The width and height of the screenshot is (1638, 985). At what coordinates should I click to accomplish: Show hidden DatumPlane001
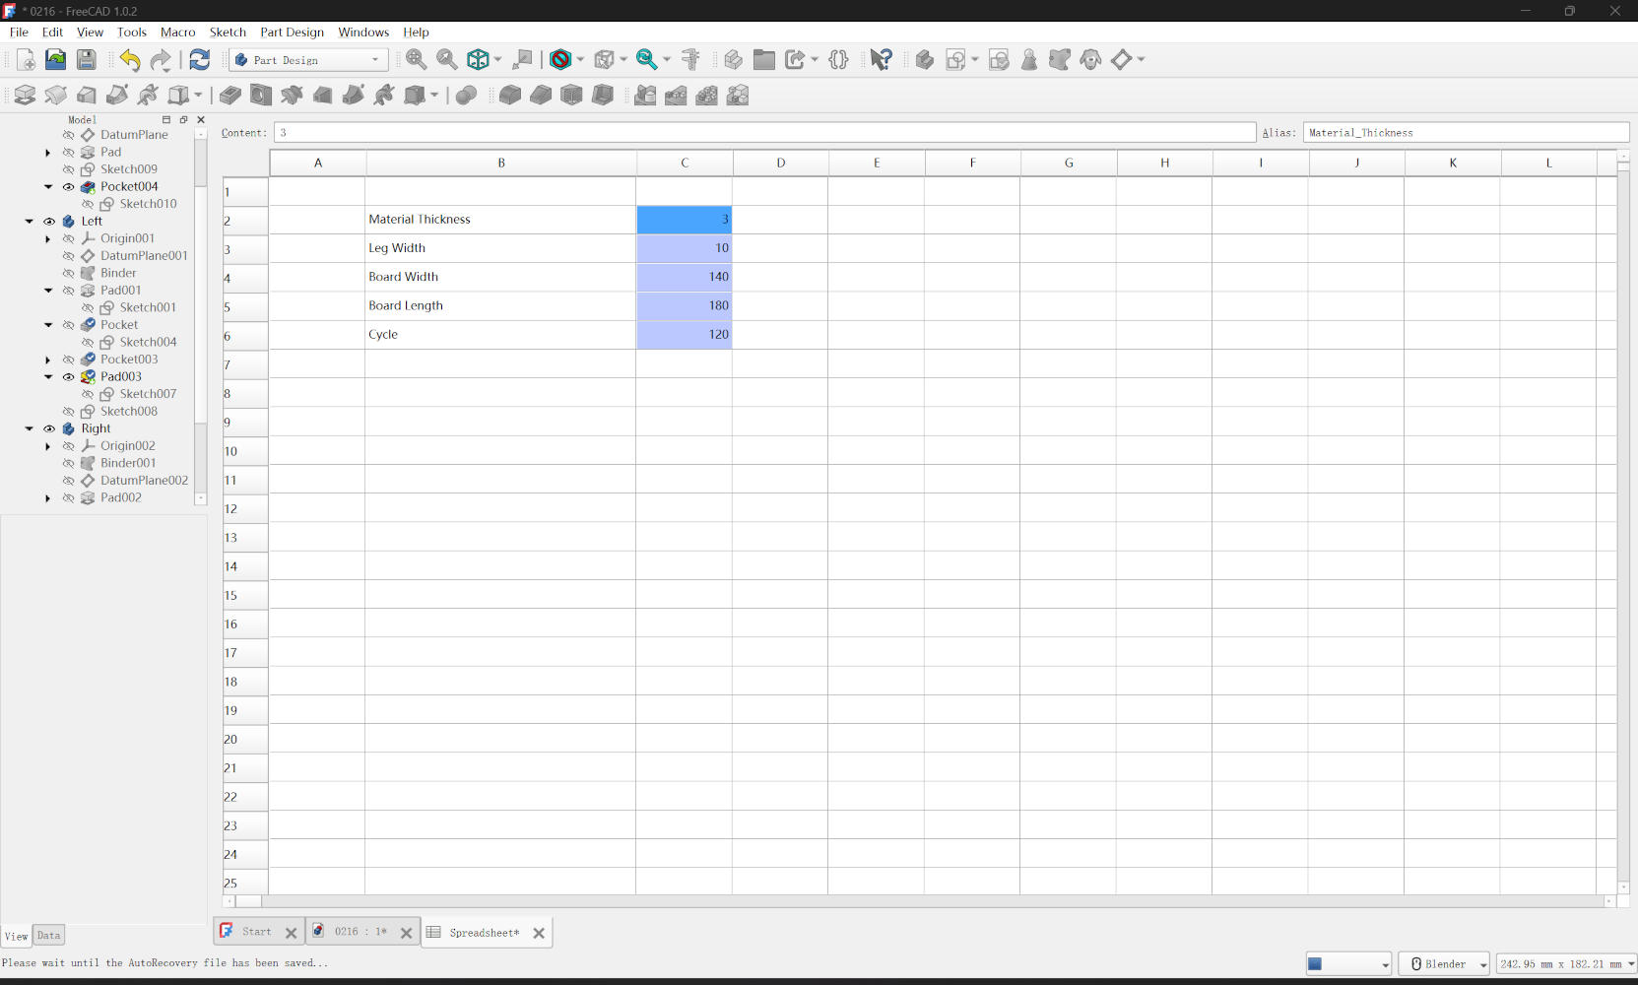pos(68,256)
